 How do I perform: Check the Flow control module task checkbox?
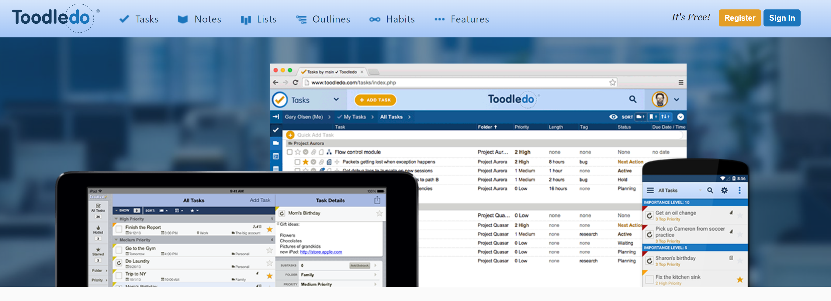click(x=289, y=152)
